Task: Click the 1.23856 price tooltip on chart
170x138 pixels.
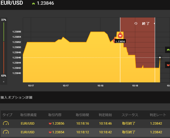Action: [x=120, y=42]
